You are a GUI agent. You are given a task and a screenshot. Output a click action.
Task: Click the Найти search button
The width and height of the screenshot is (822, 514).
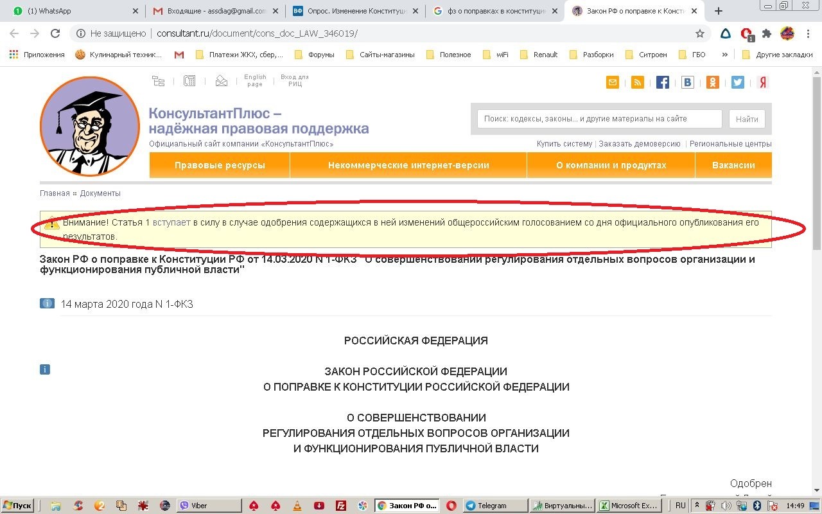pyautogui.click(x=746, y=118)
